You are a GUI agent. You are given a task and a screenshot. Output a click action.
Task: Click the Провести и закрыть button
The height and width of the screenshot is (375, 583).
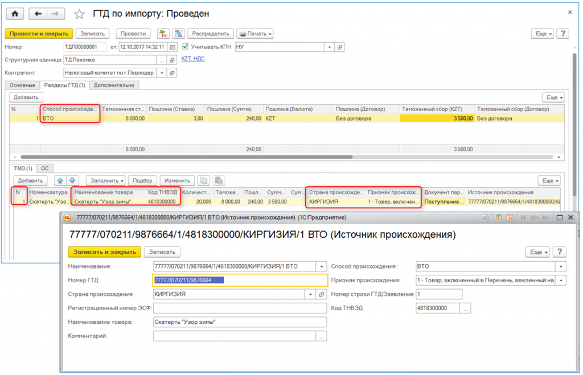coord(39,34)
